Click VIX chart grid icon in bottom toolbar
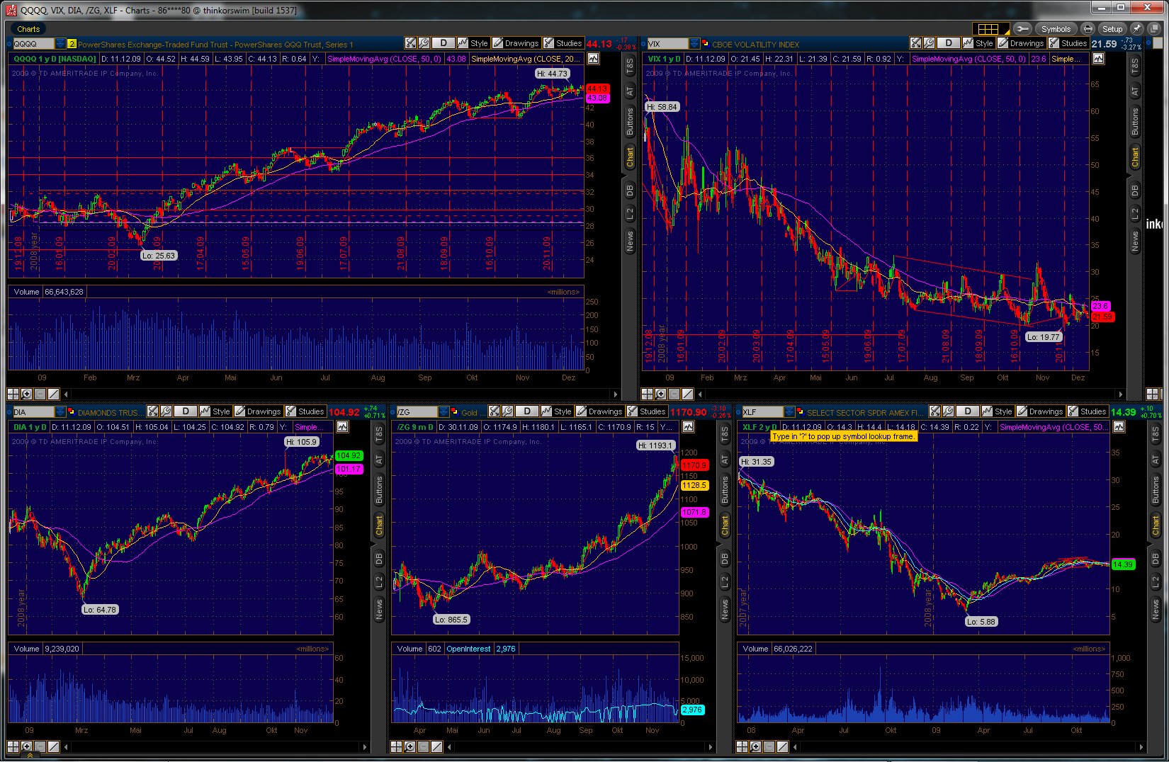Viewport: 1169px width, 762px height. [x=648, y=394]
